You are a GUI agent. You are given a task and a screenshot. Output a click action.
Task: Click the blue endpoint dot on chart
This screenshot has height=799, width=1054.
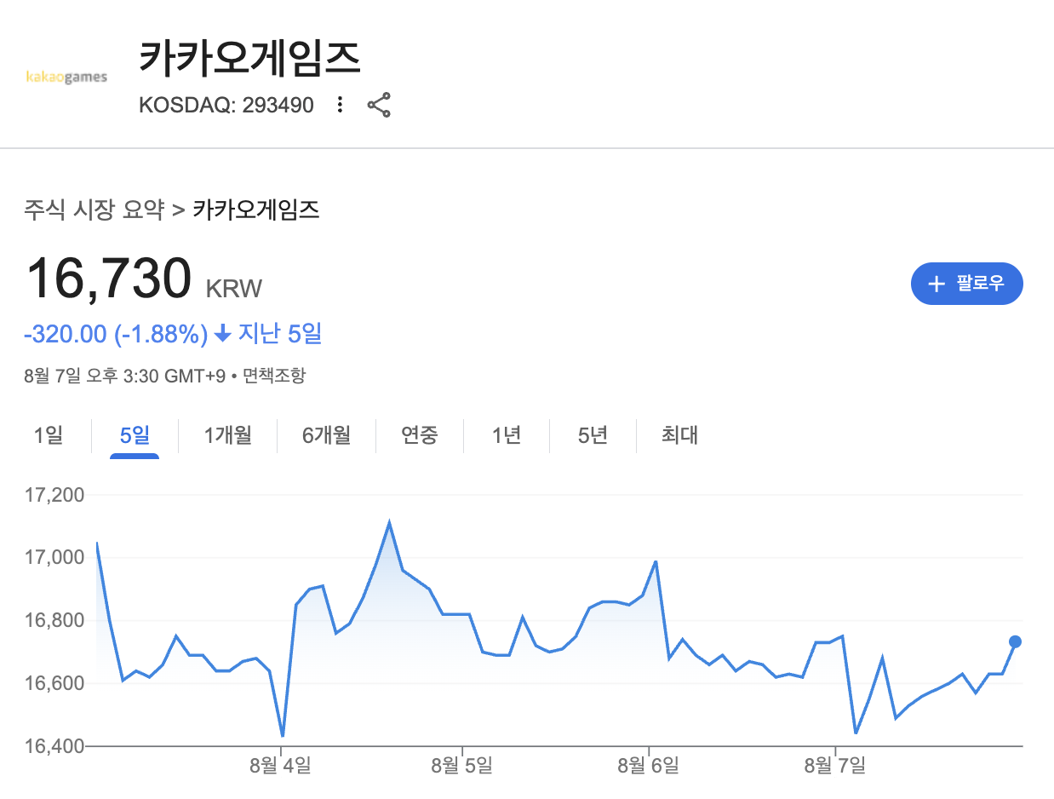click(1015, 641)
